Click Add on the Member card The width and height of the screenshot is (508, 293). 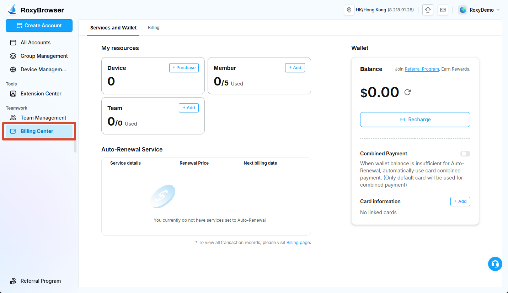[295, 68]
